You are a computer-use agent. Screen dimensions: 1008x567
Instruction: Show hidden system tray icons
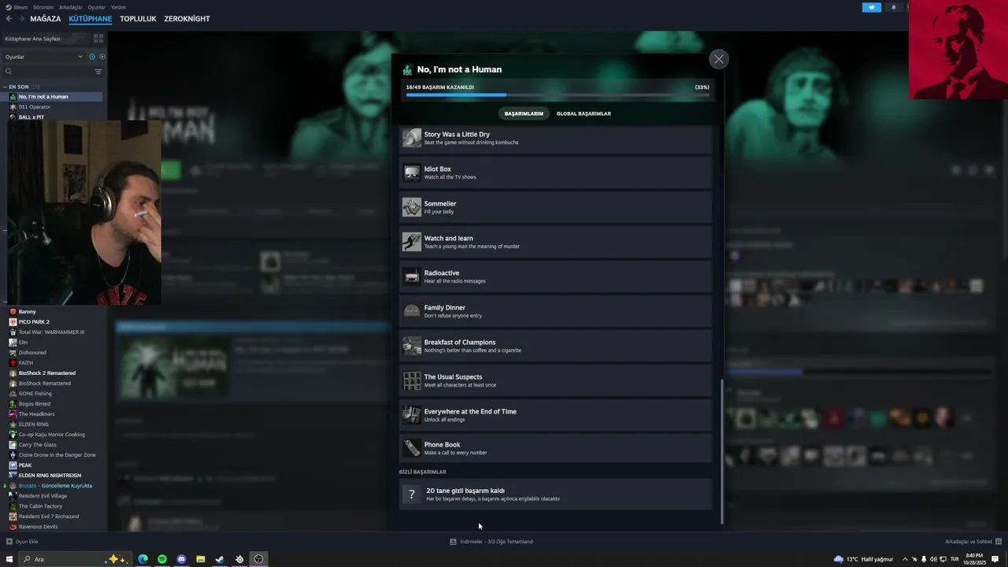904,559
